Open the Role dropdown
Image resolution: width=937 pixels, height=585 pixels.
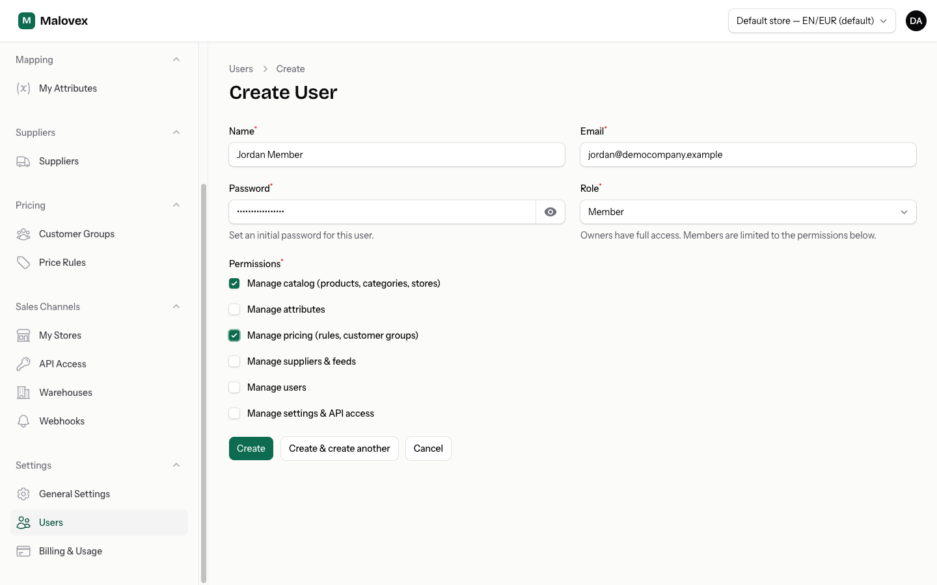(x=748, y=212)
